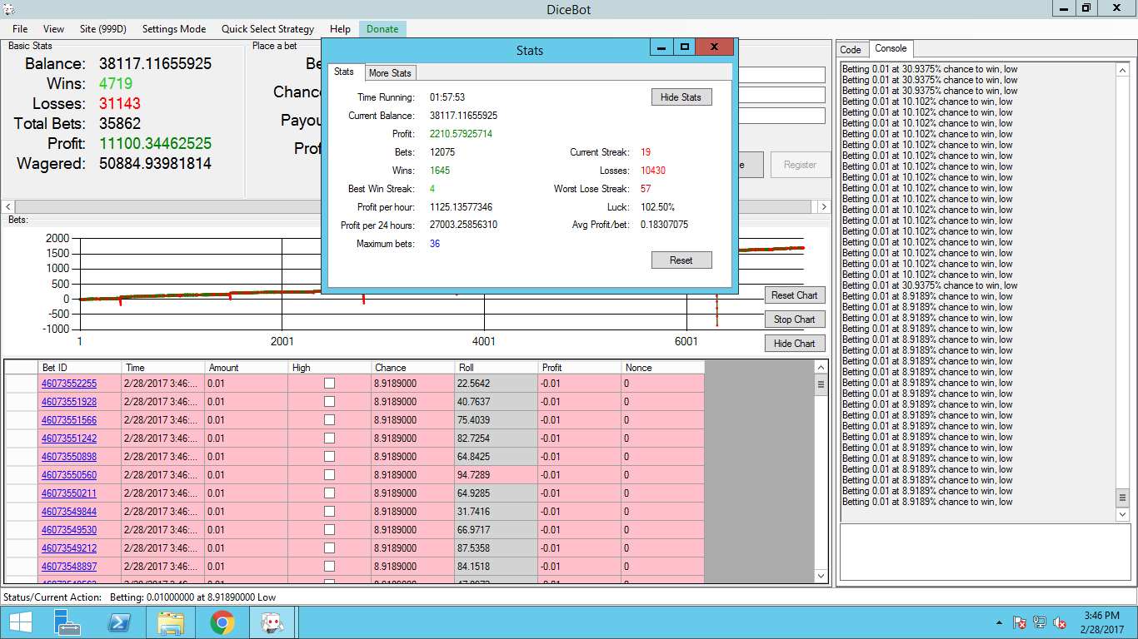Click the console vertical scrollbar thumb

pyautogui.click(x=1122, y=497)
